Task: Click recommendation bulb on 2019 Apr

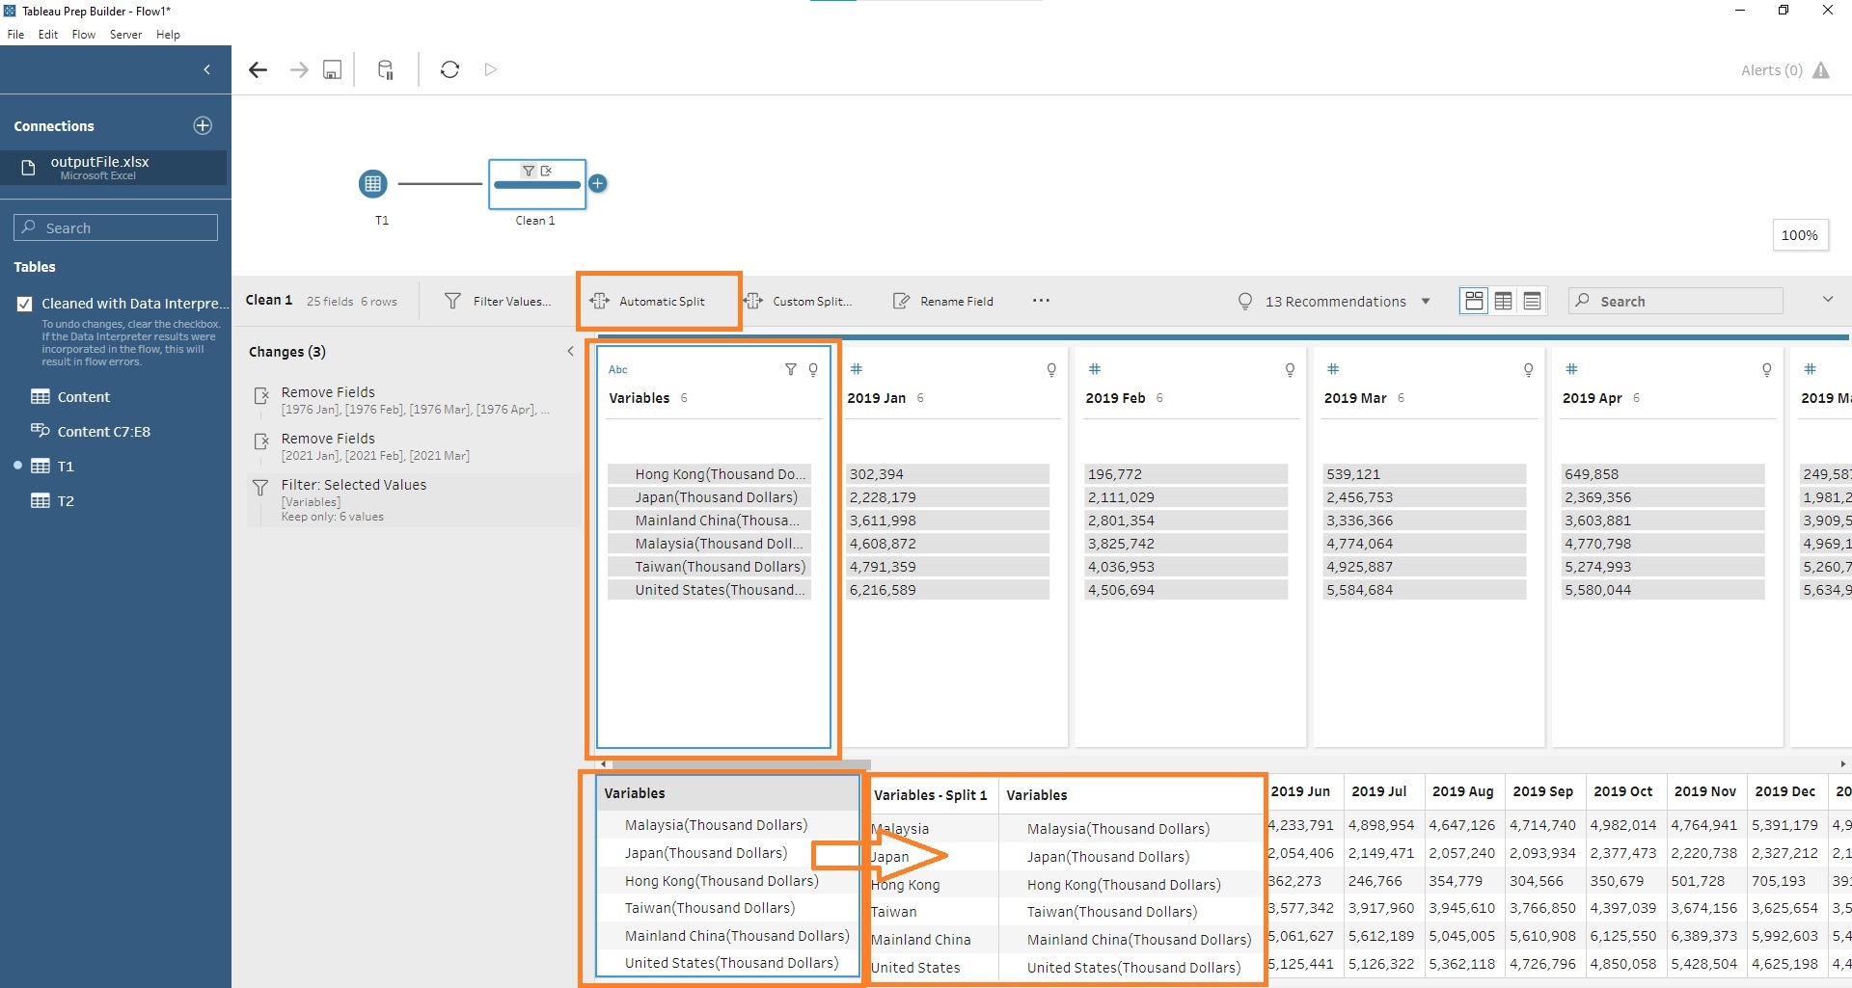Action: pyautogui.click(x=1766, y=369)
